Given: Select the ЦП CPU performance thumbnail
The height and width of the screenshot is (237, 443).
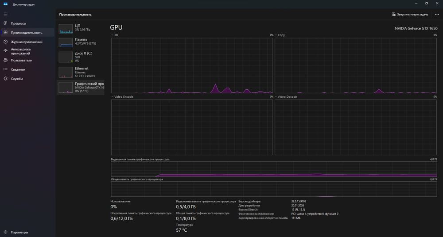Looking at the screenshot, I should point(81,28).
